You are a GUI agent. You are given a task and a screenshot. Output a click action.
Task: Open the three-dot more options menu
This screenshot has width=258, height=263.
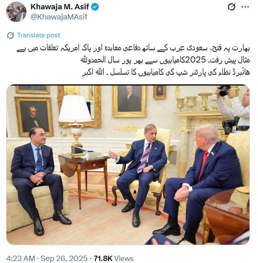245,7
